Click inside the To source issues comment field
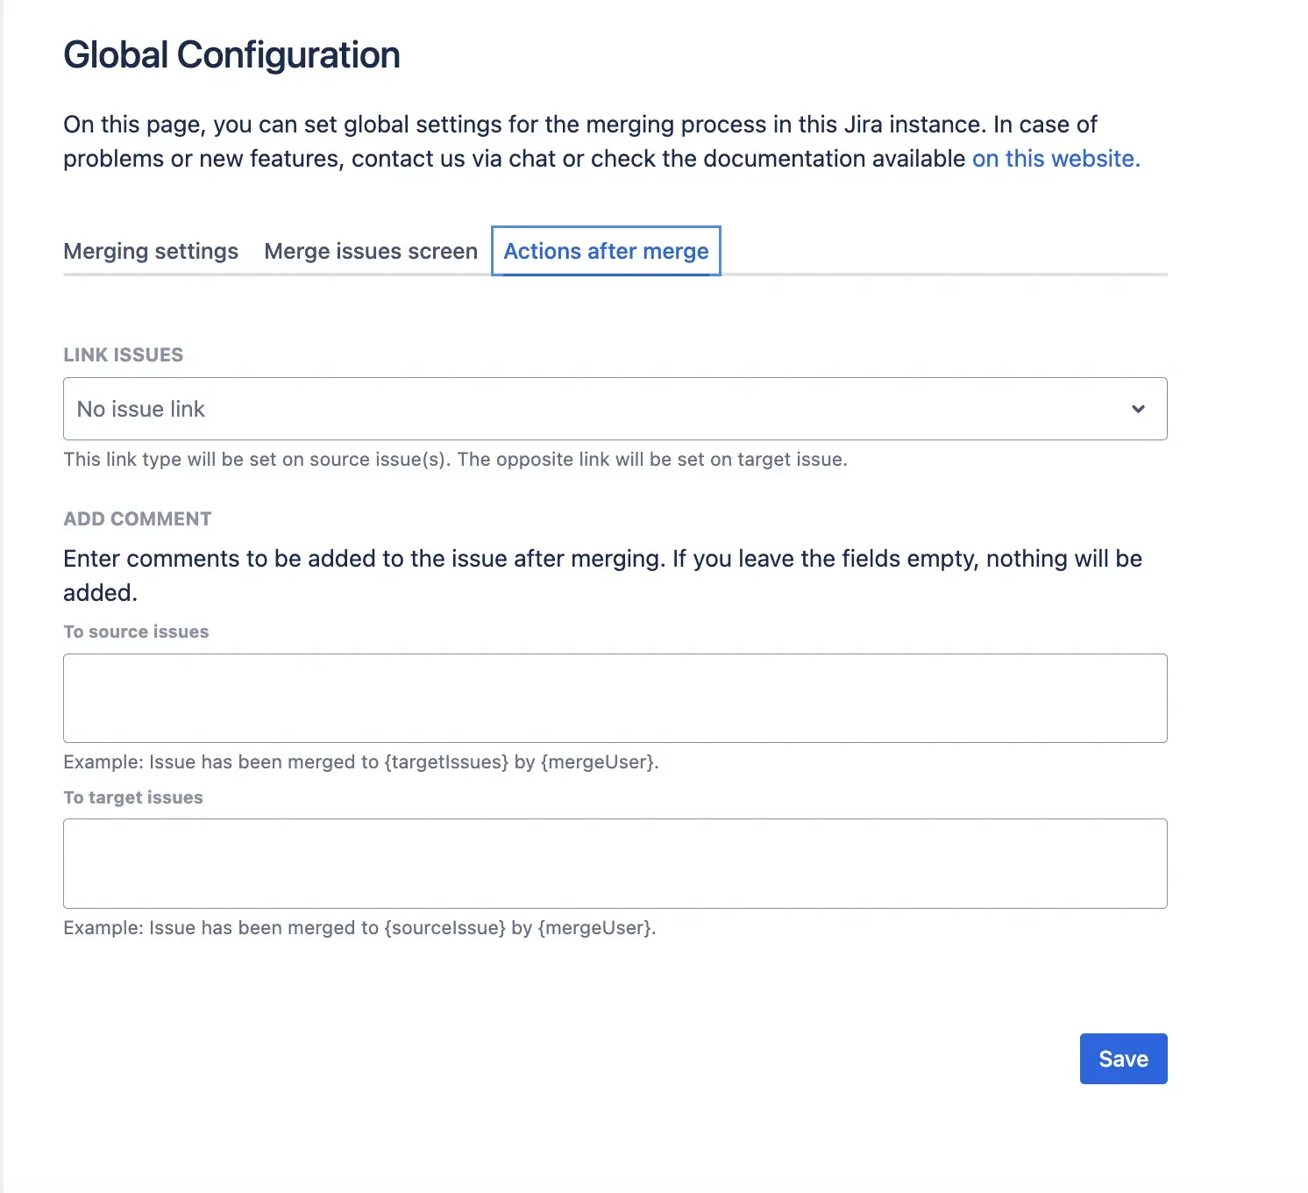This screenshot has height=1193, width=1308. click(x=614, y=697)
